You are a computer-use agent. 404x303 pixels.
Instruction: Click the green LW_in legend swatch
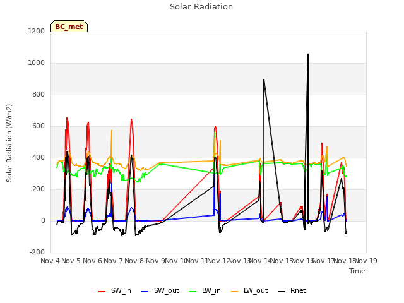click(x=193, y=292)
